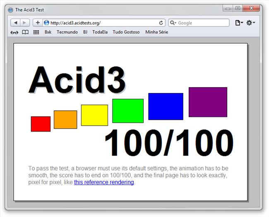Open the BJ bookmark

(x=85, y=32)
